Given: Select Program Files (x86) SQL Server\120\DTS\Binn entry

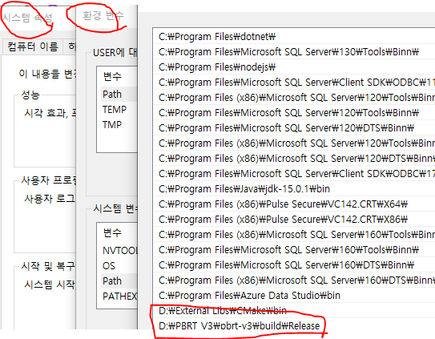Looking at the screenshot, I should point(294,159).
